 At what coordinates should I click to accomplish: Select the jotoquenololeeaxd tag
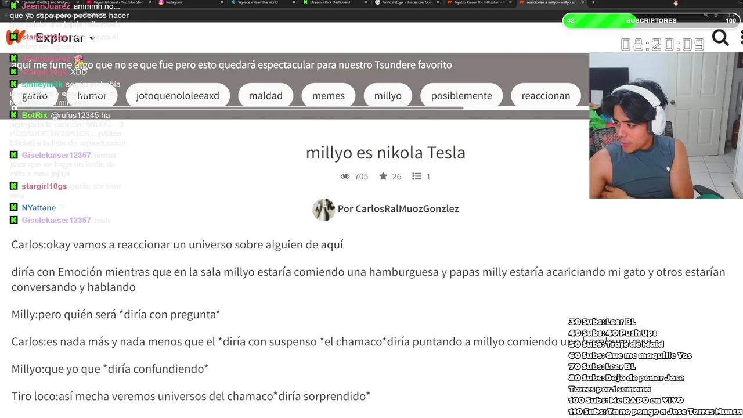[x=178, y=95]
